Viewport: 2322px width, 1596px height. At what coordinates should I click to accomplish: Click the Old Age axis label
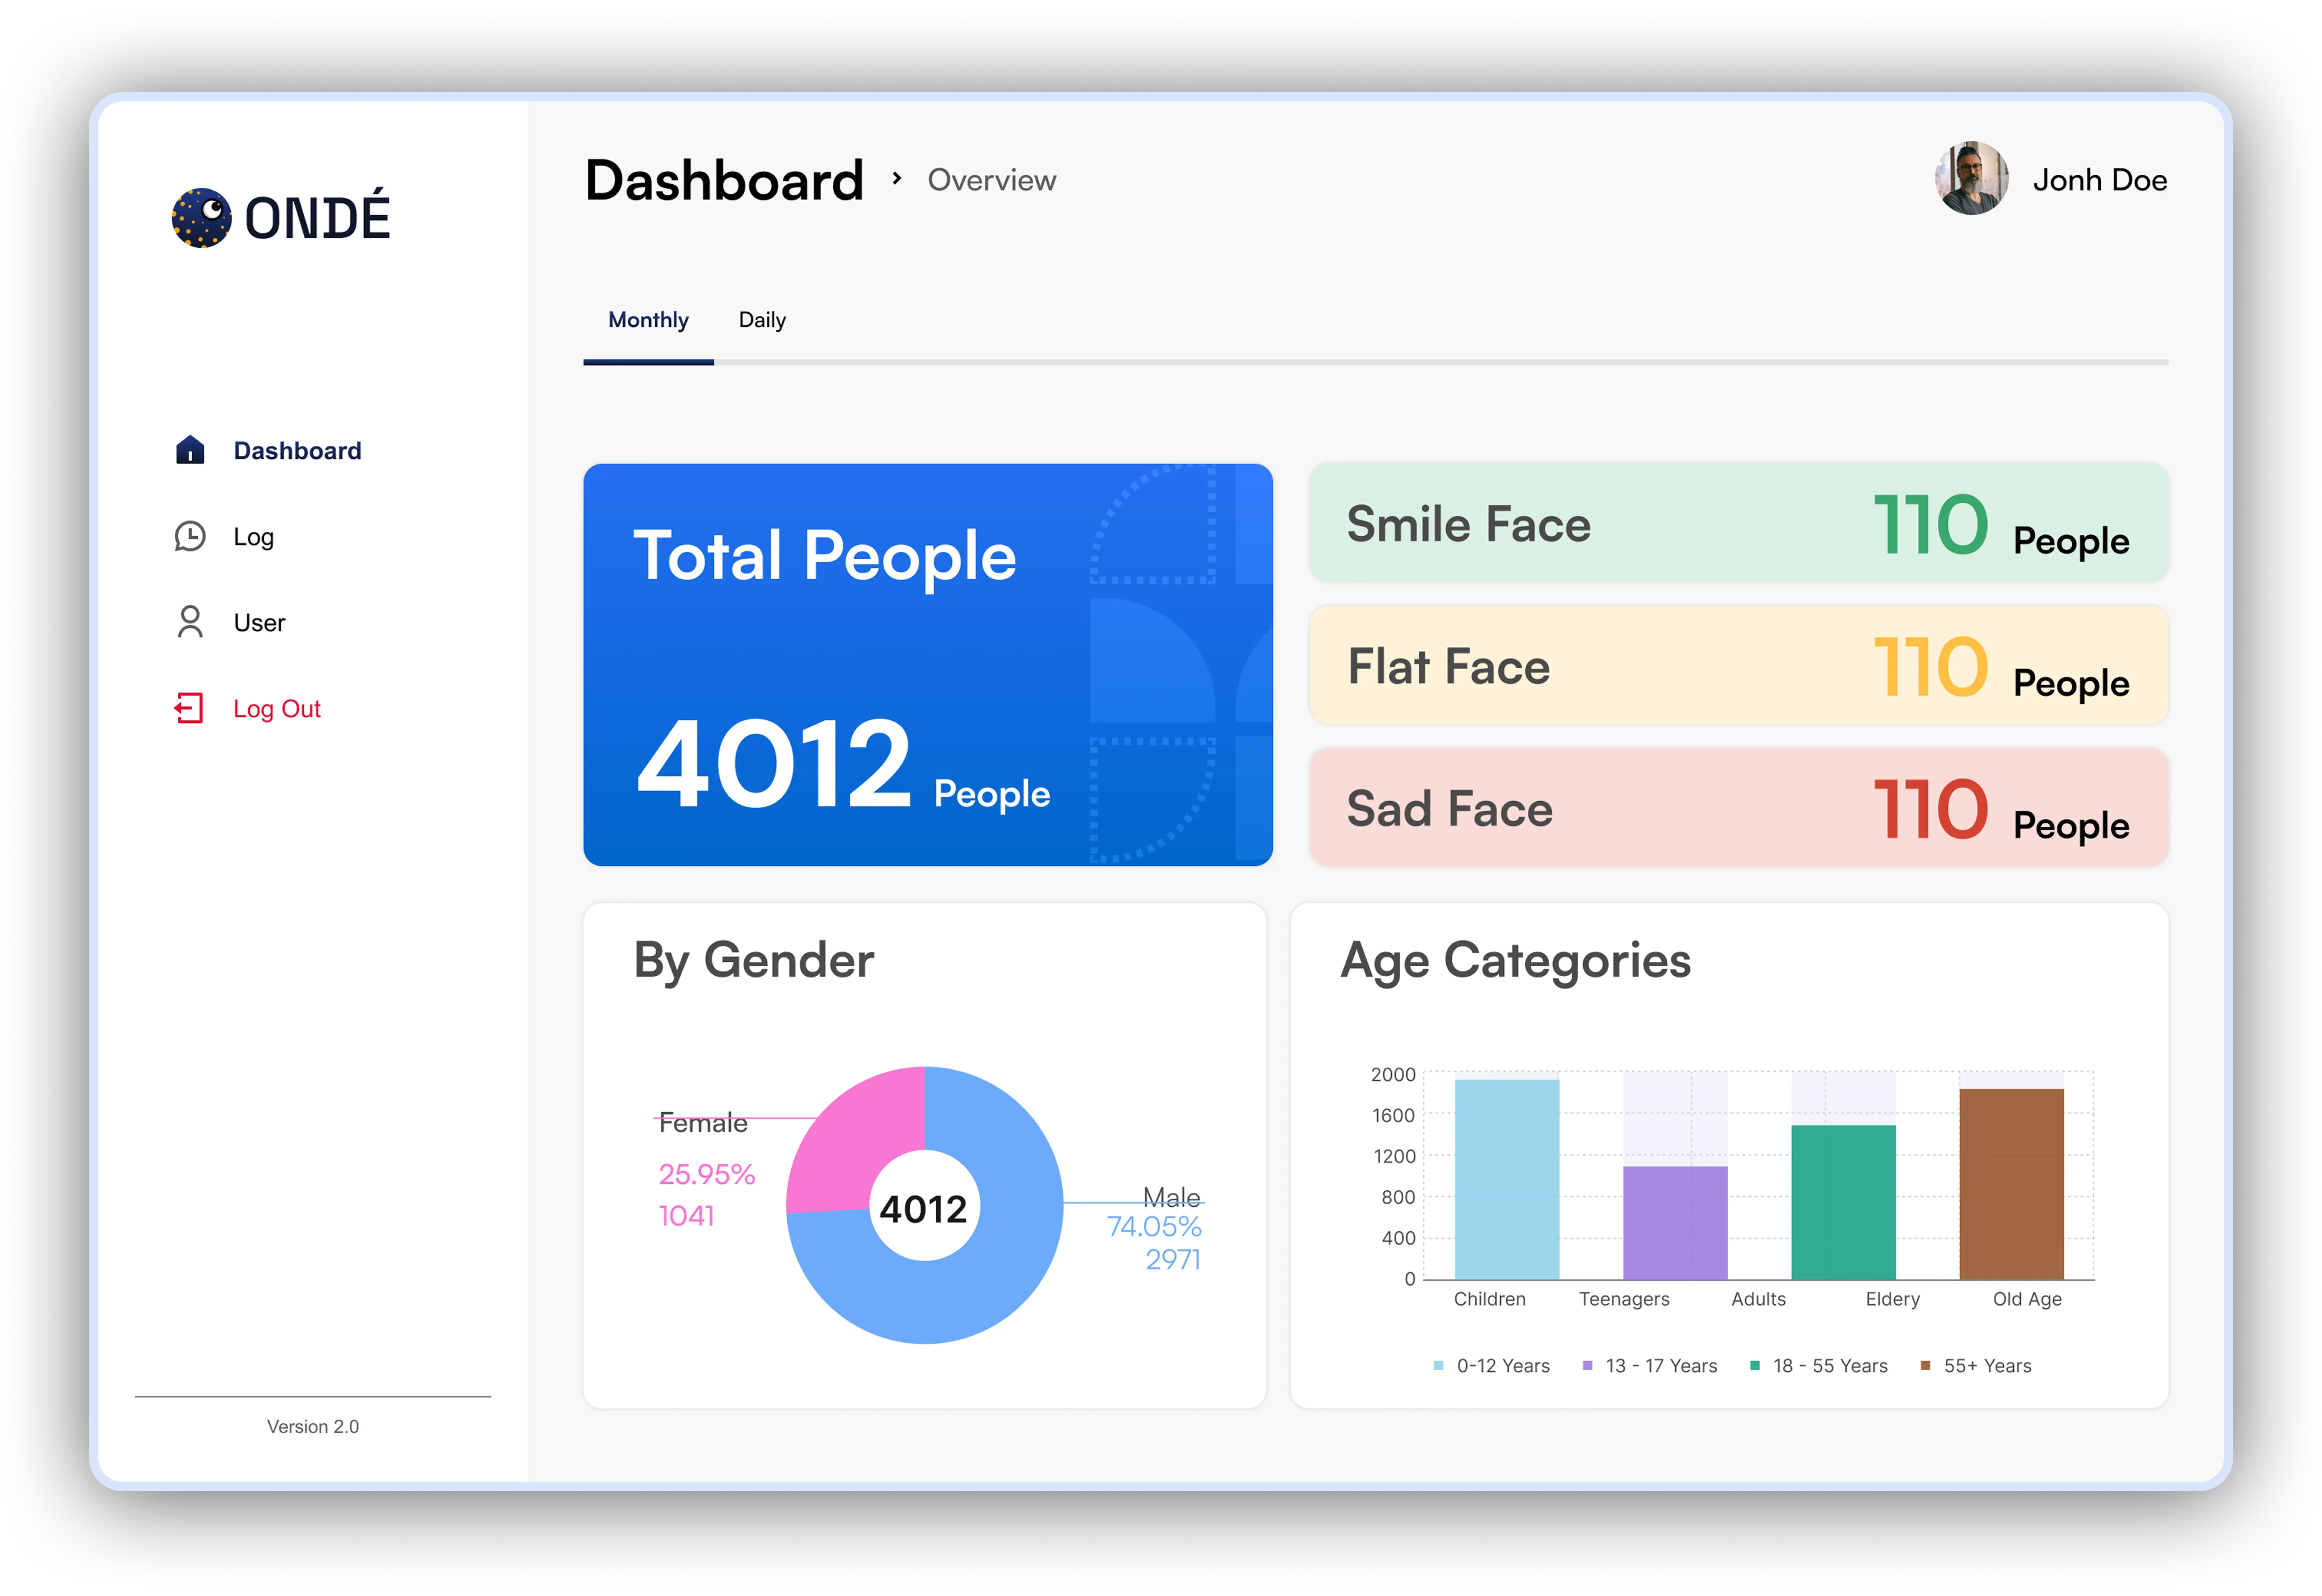click(x=2027, y=1299)
